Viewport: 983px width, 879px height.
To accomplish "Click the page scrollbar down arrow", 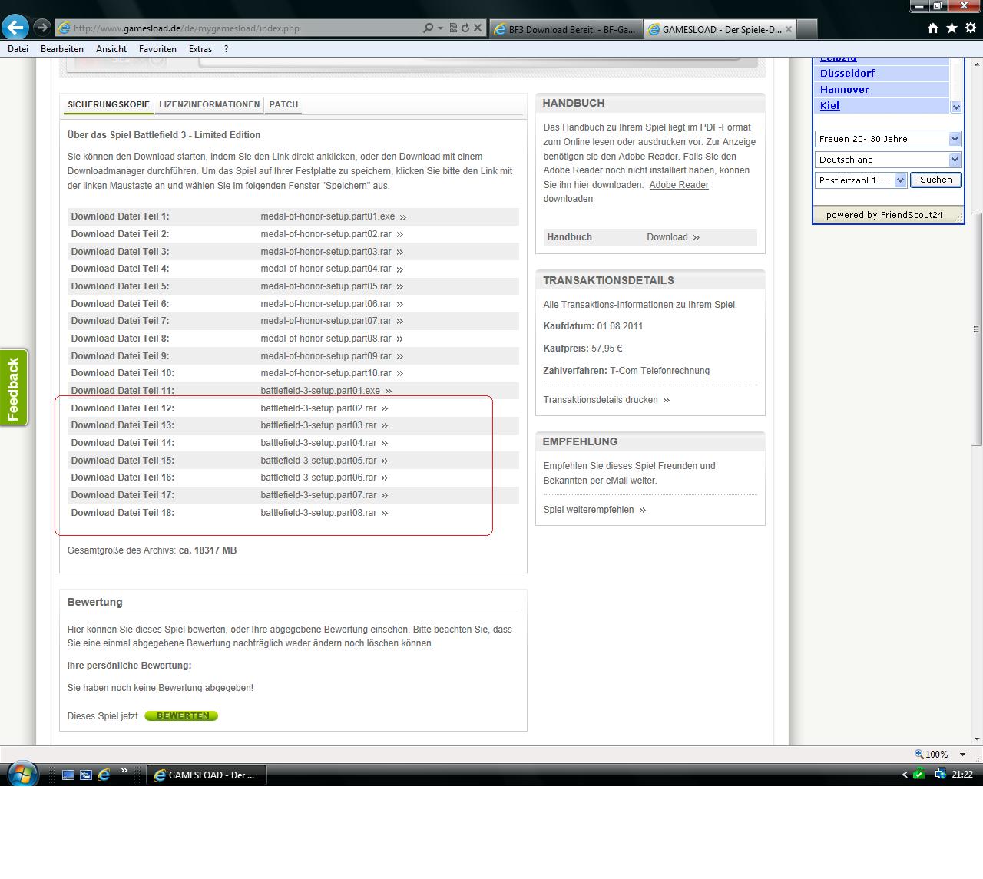I will (x=976, y=739).
